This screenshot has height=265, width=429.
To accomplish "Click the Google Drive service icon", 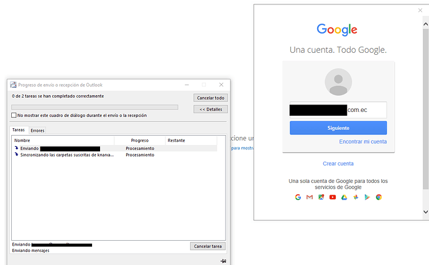I will tap(344, 197).
